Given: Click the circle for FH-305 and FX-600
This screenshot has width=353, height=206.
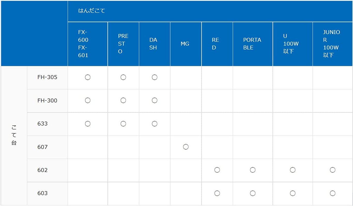Looking at the screenshot, I should pos(88,77).
